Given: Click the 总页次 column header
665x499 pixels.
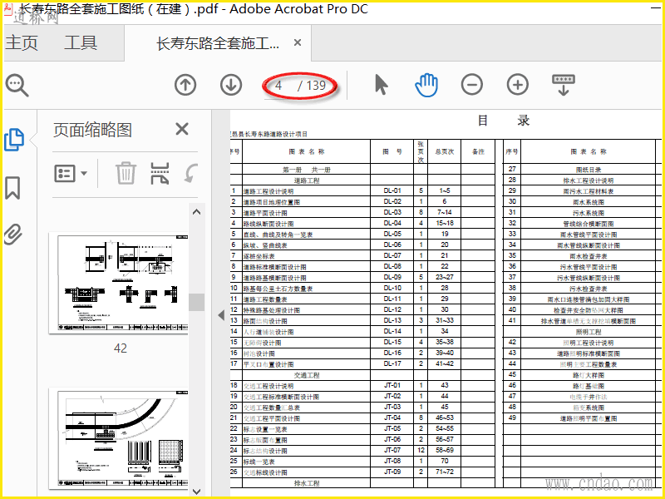Looking at the screenshot, I should (x=445, y=151).
